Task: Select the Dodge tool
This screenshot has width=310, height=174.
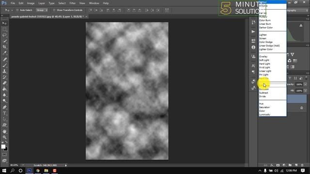Action: click(4, 101)
